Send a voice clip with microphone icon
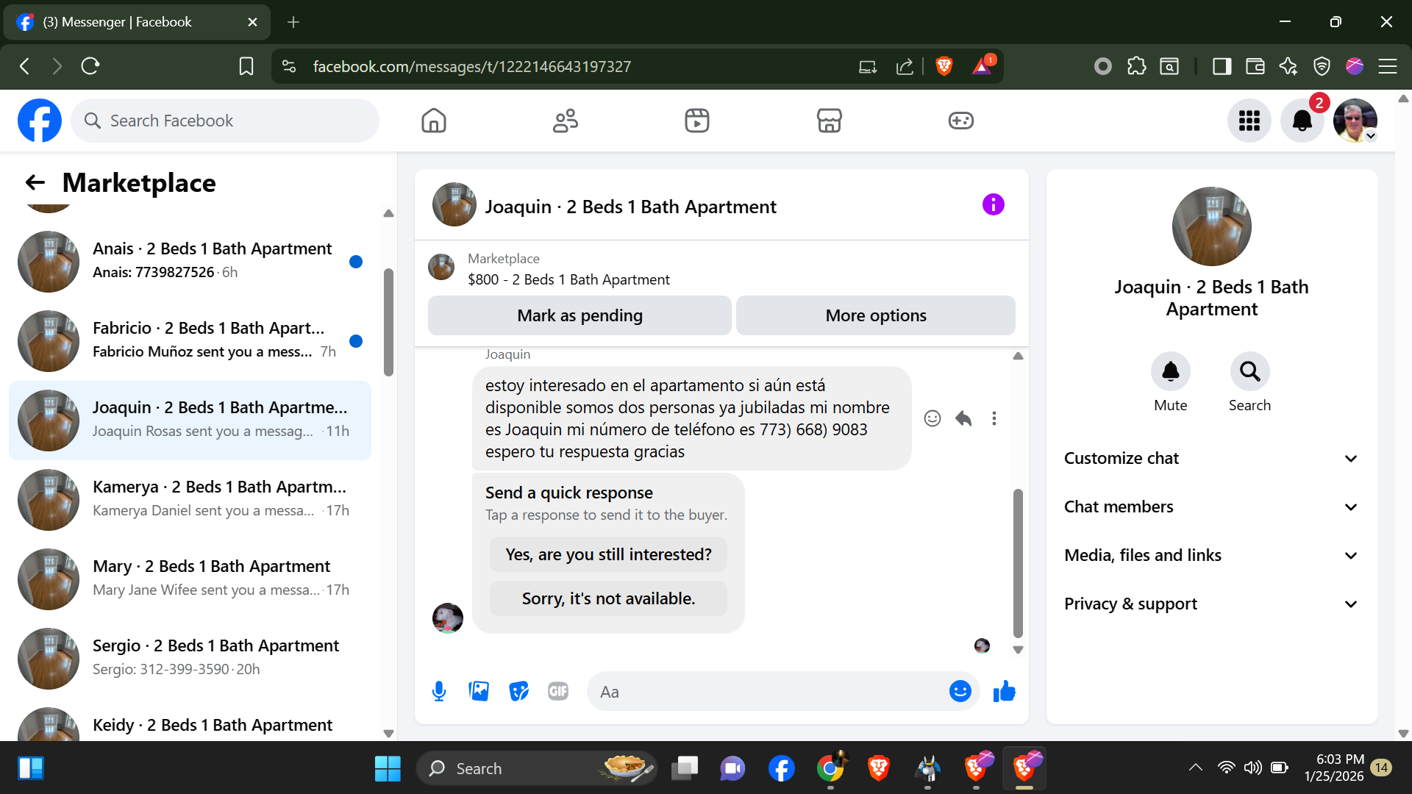1412x794 pixels. (x=439, y=691)
